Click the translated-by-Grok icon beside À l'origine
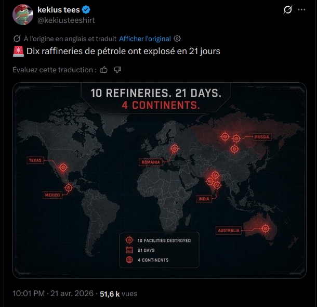This screenshot has height=307, width=317. 17,39
